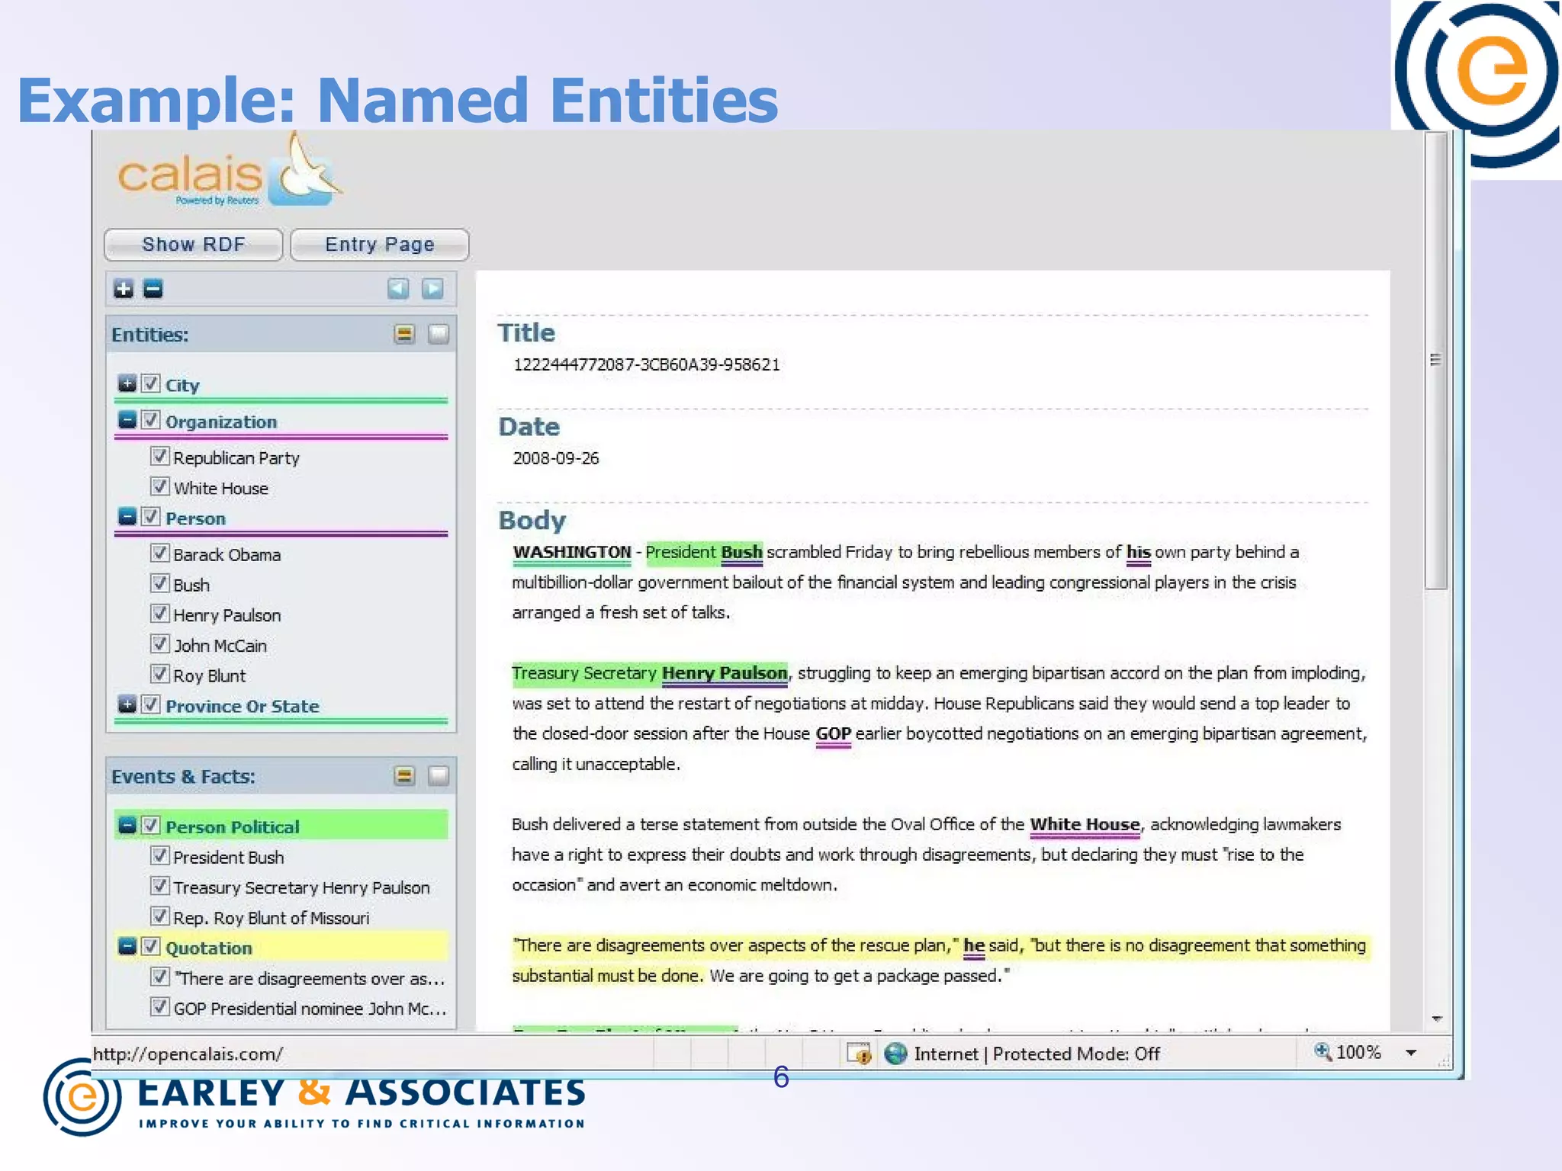Uncheck the Barack Obama checkbox
Image resolution: width=1562 pixels, height=1171 pixels.
click(159, 553)
